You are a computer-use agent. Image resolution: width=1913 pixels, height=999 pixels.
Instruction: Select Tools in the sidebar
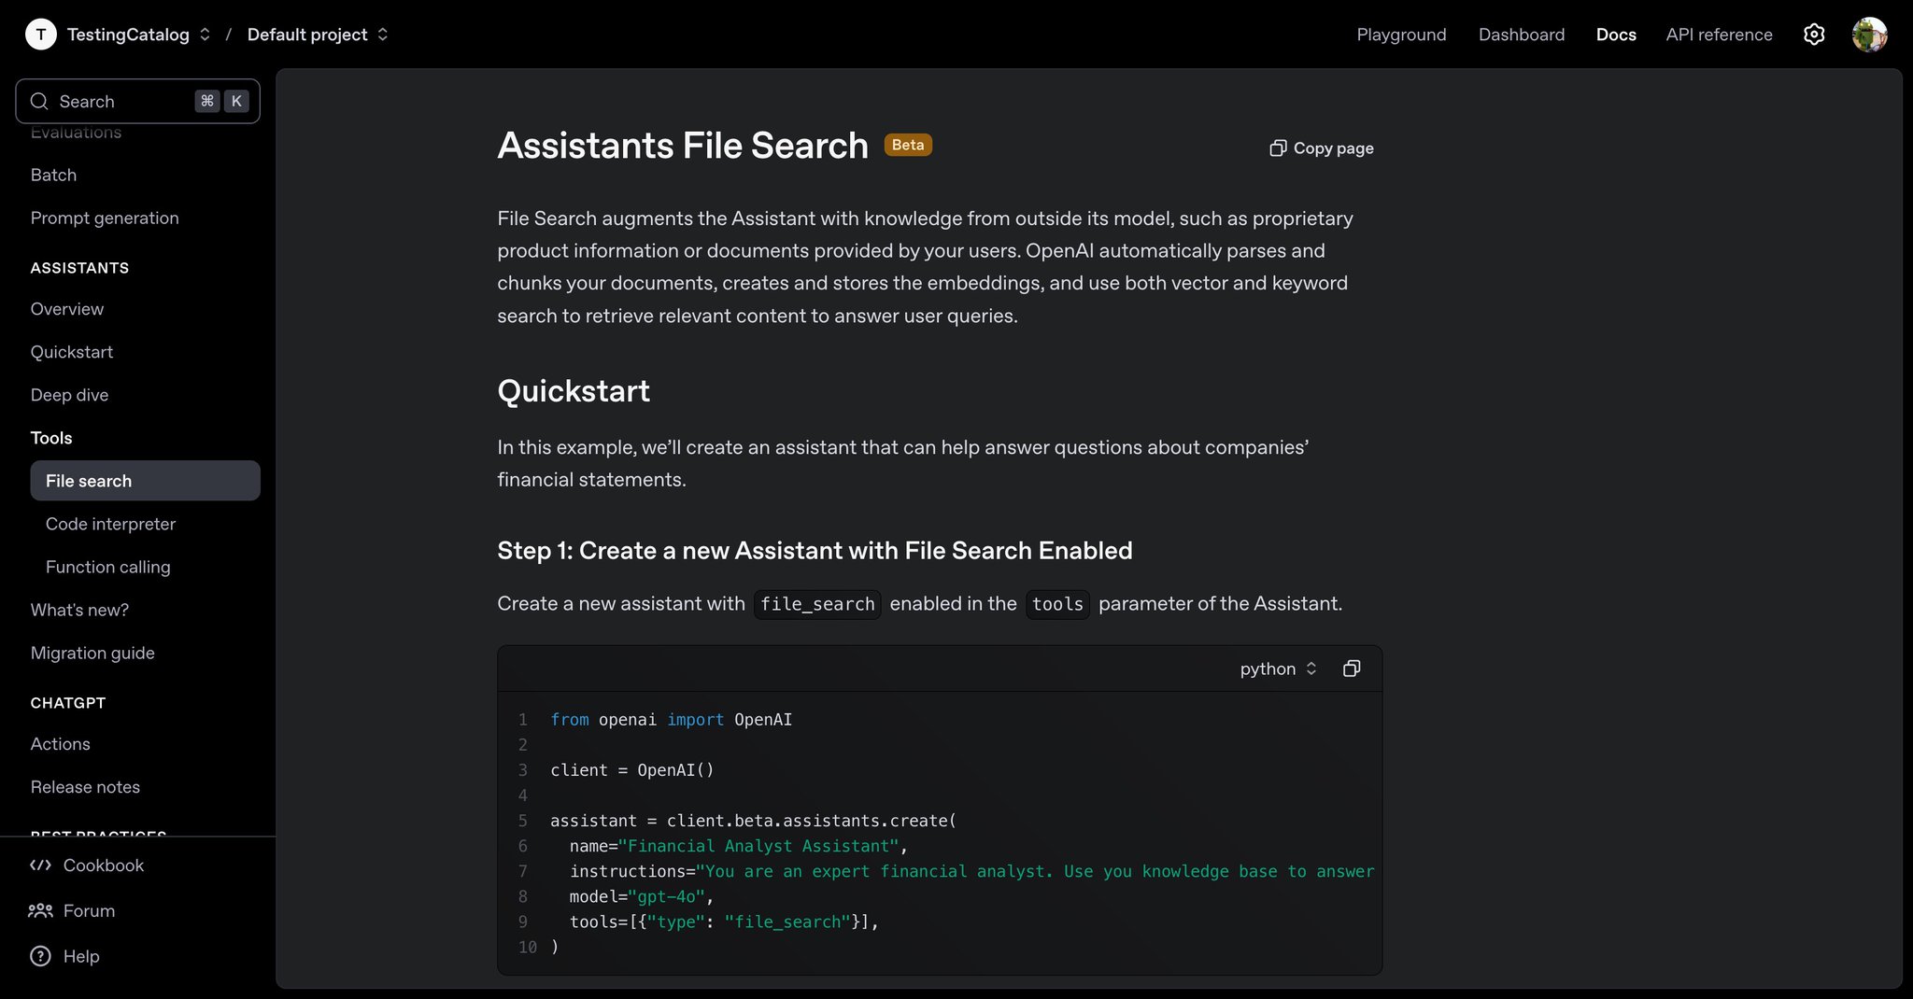click(x=51, y=438)
